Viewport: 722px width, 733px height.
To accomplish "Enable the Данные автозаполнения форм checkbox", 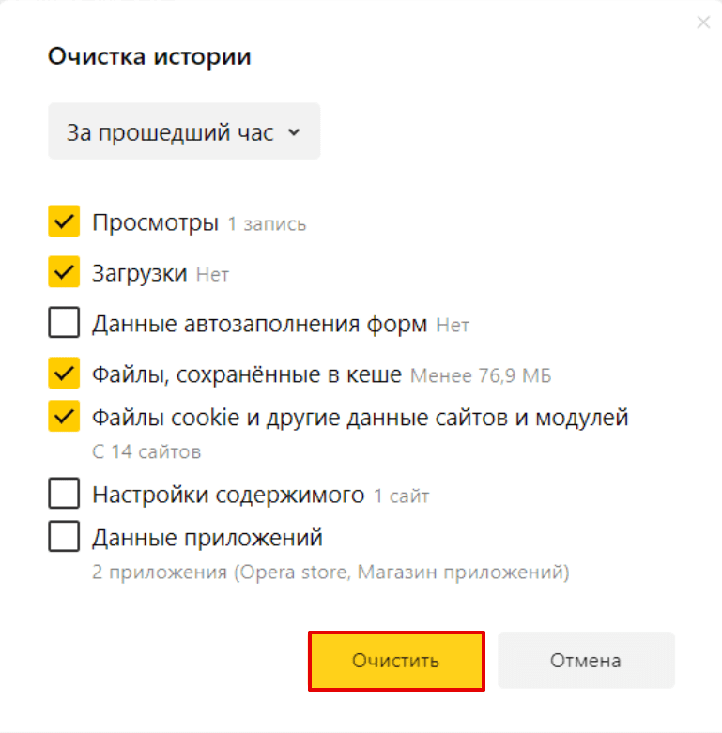I will tap(64, 322).
